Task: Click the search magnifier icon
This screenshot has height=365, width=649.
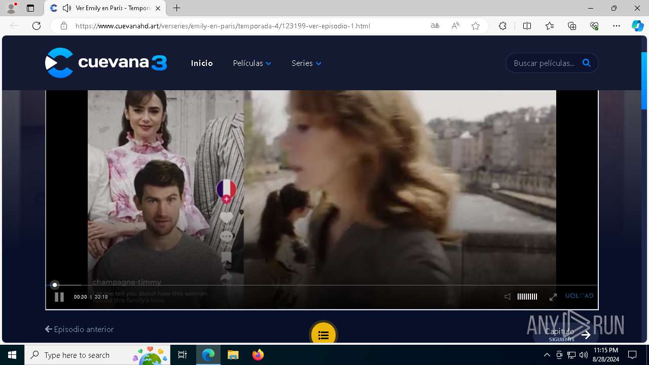Action: [x=587, y=63]
